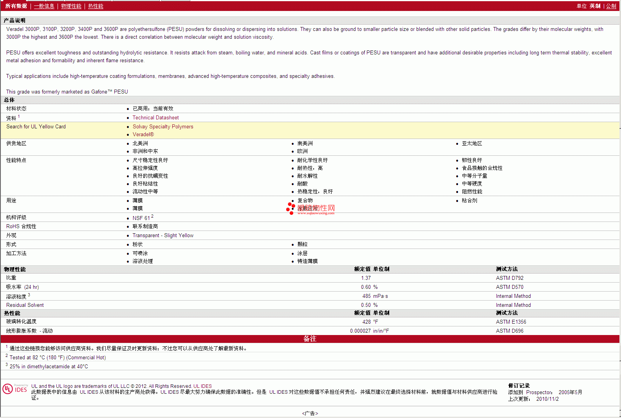
Task: Click UL IDES link after 'All Rights Reserved'
Action: pos(202,386)
